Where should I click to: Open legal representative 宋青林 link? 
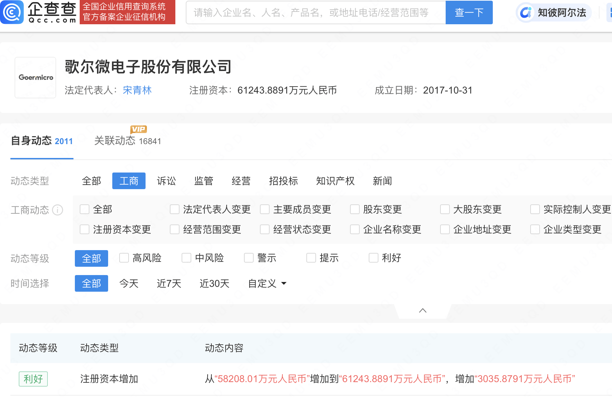tap(137, 90)
